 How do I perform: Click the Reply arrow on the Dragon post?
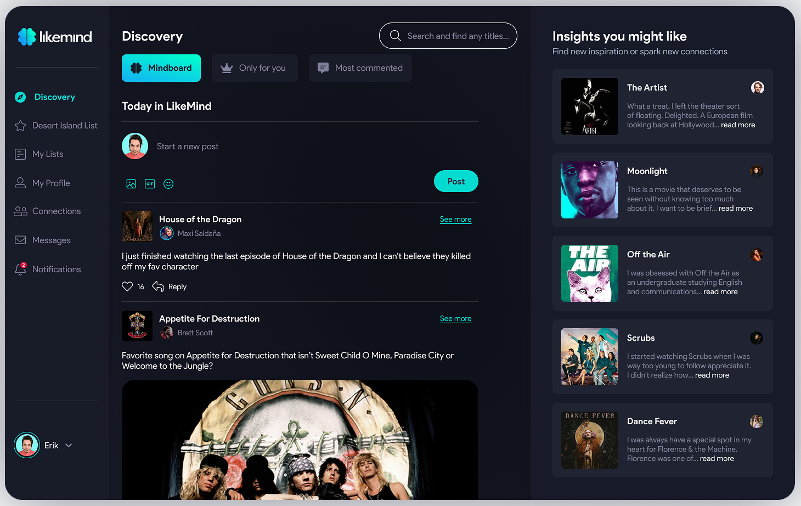click(158, 286)
